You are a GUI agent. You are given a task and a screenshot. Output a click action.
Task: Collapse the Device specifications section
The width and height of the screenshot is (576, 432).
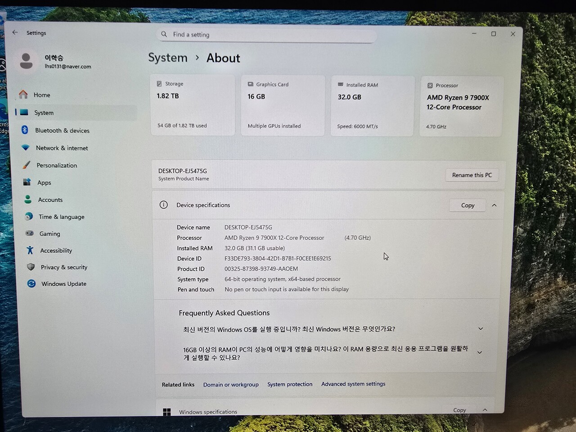pyautogui.click(x=494, y=205)
